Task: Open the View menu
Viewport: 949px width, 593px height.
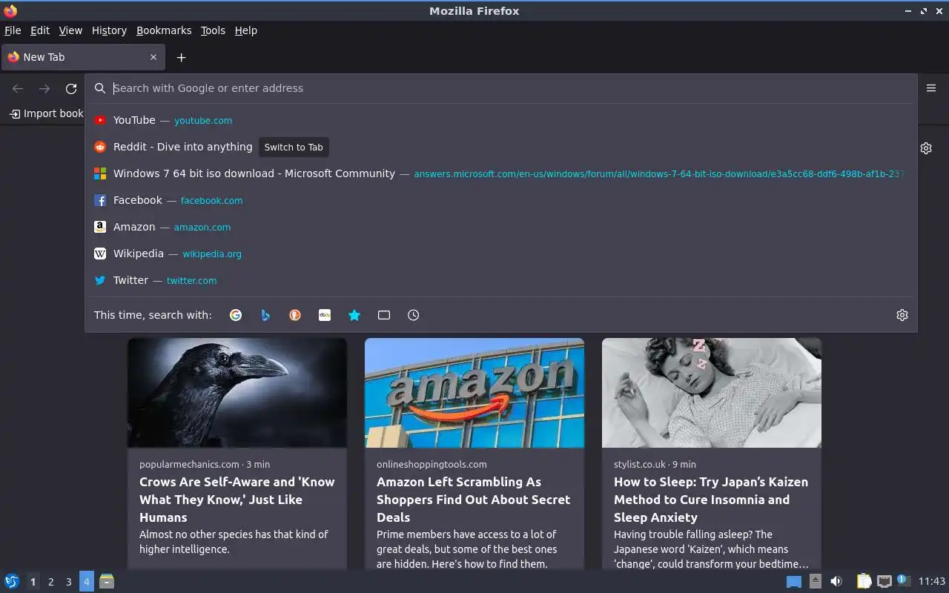Action: pyautogui.click(x=70, y=30)
